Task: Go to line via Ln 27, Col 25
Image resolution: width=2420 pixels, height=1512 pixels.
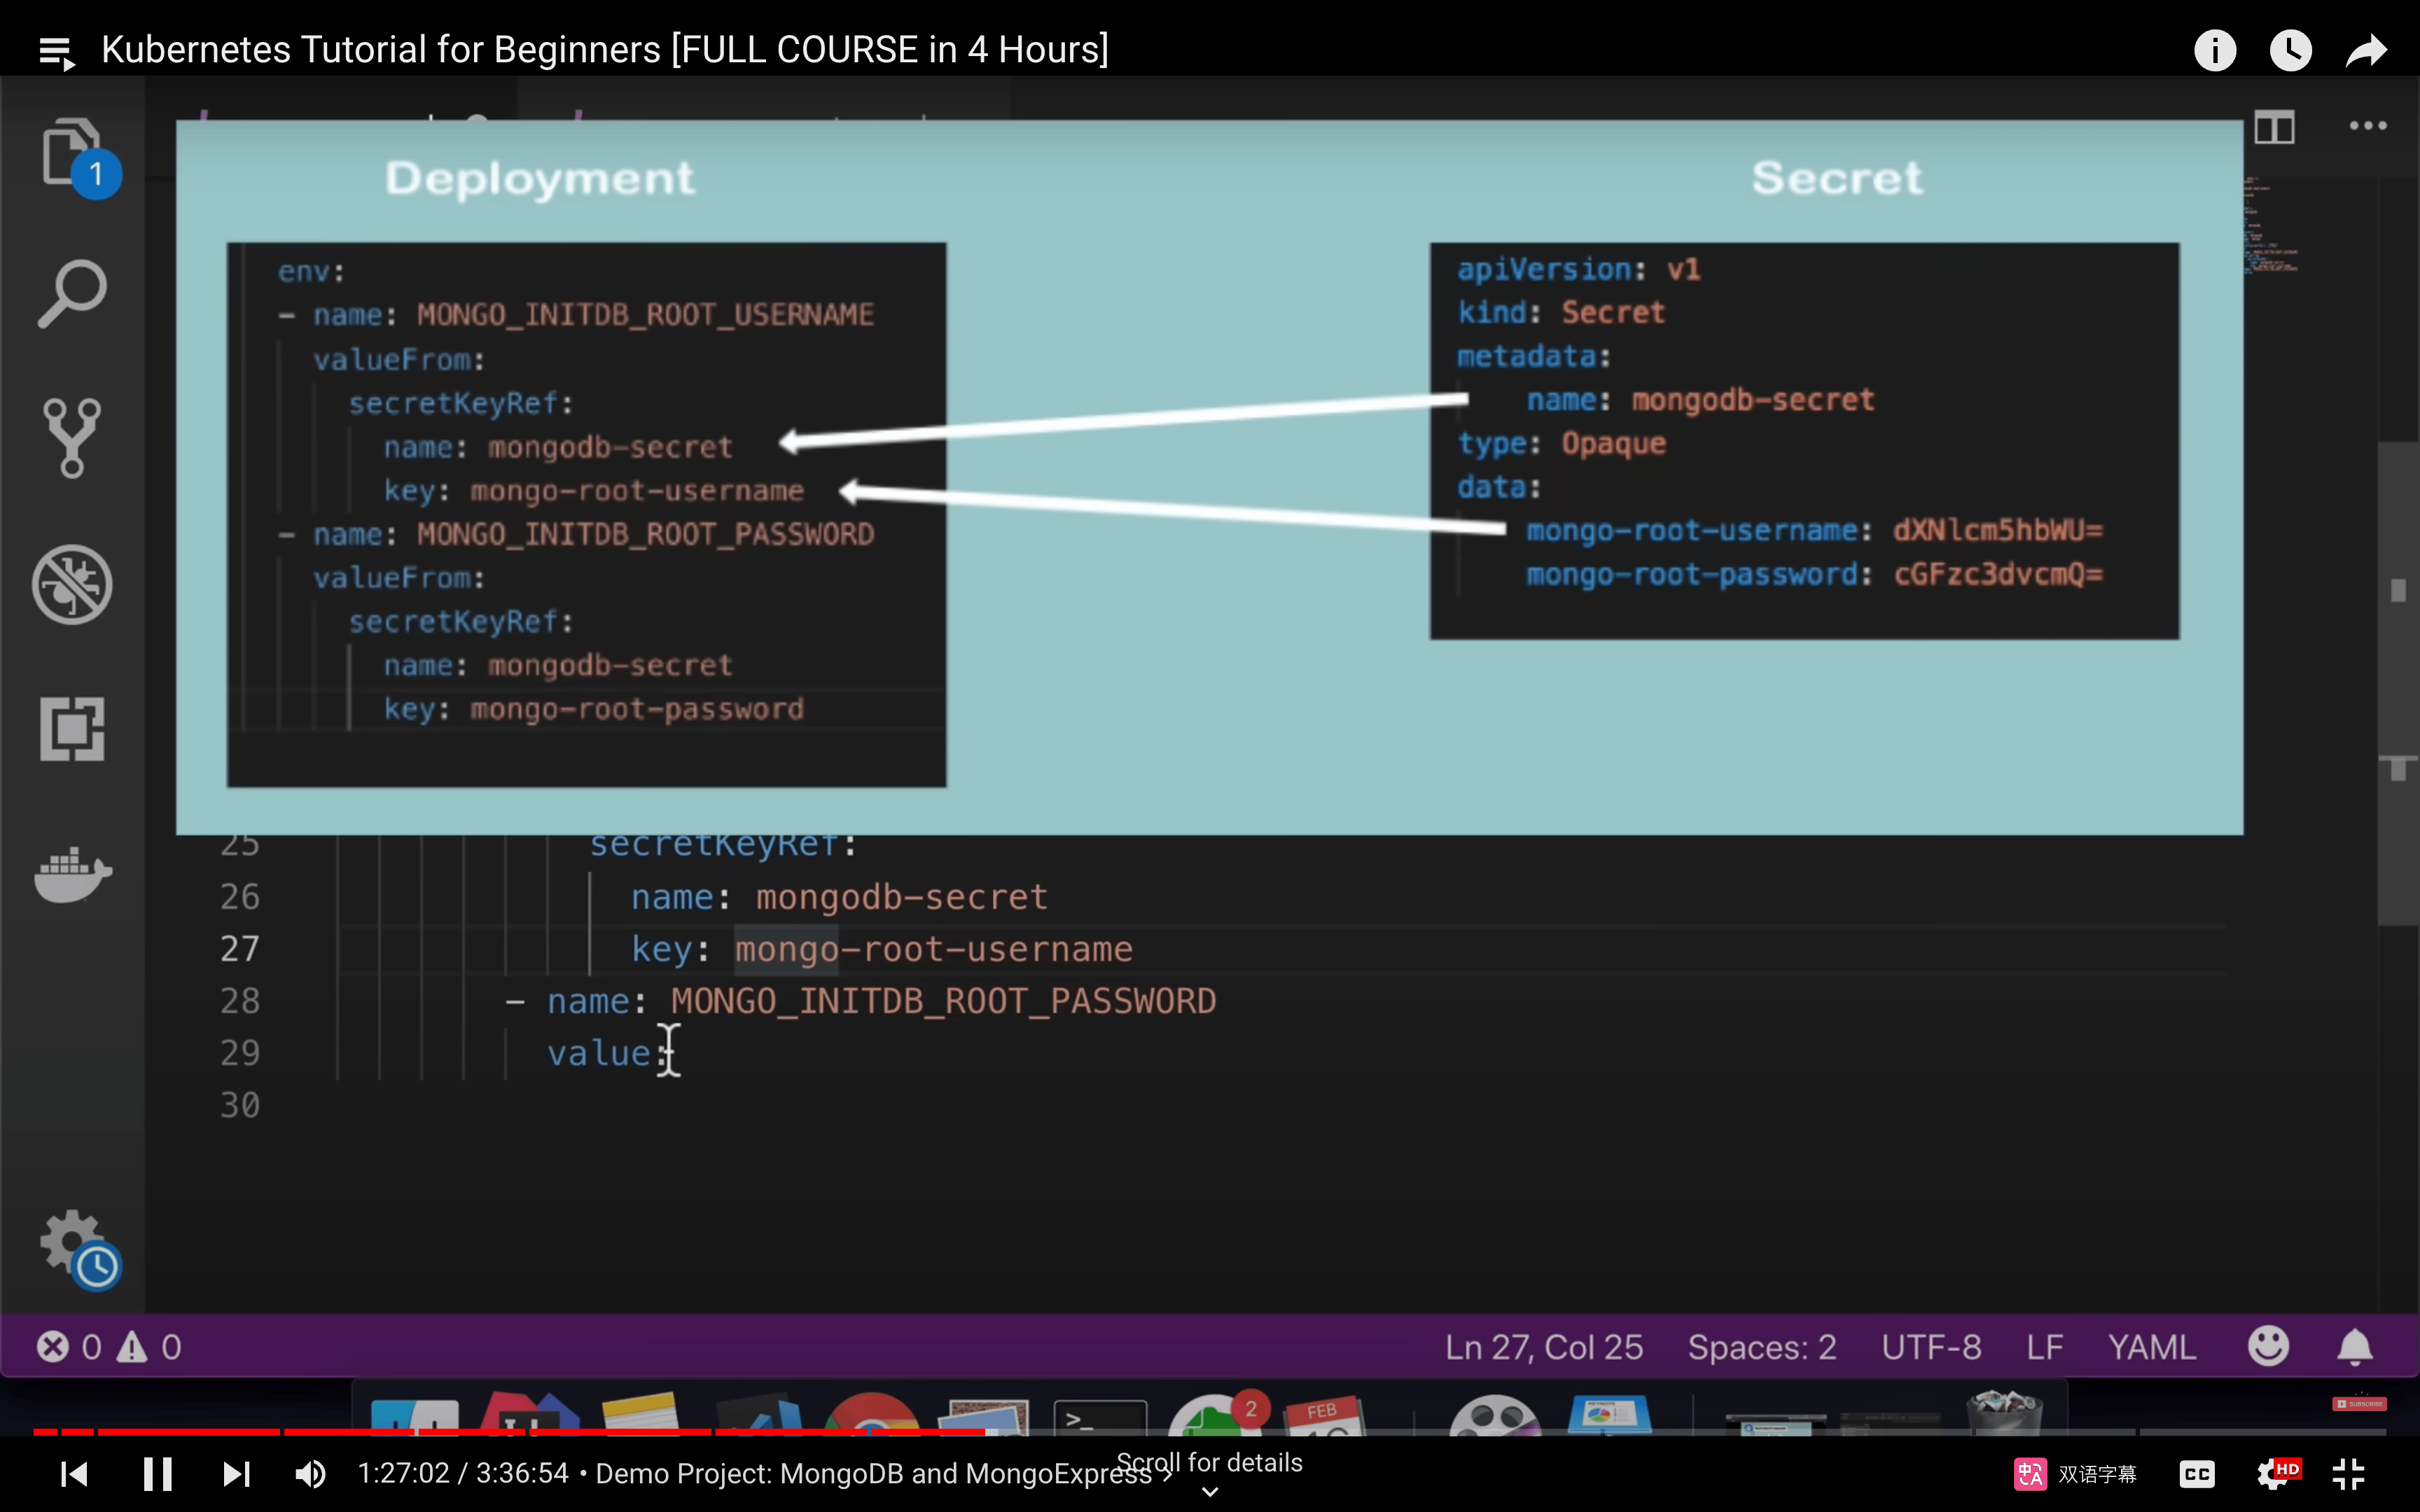Action: pyautogui.click(x=1543, y=1347)
